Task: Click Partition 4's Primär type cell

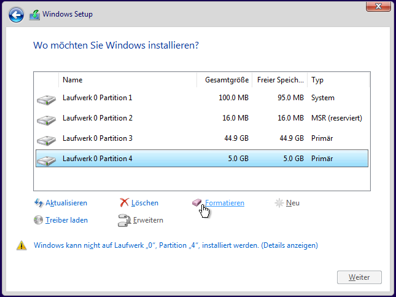Action: coord(322,159)
